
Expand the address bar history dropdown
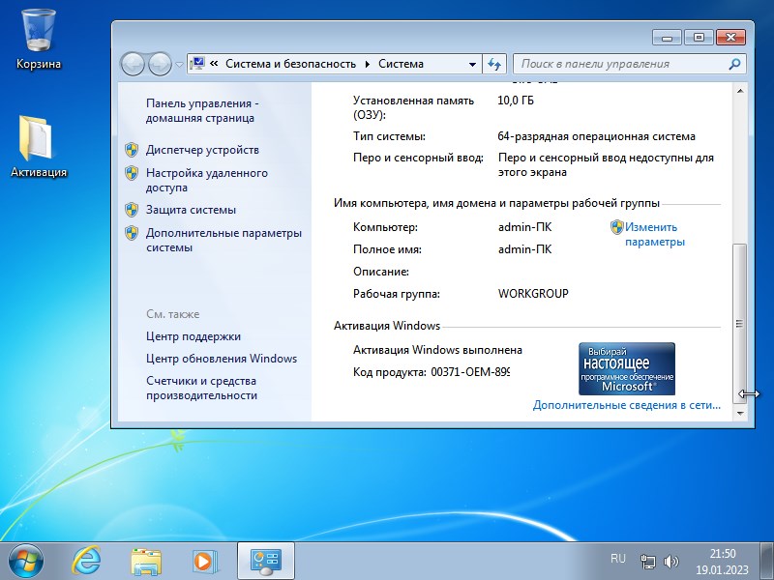471,62
